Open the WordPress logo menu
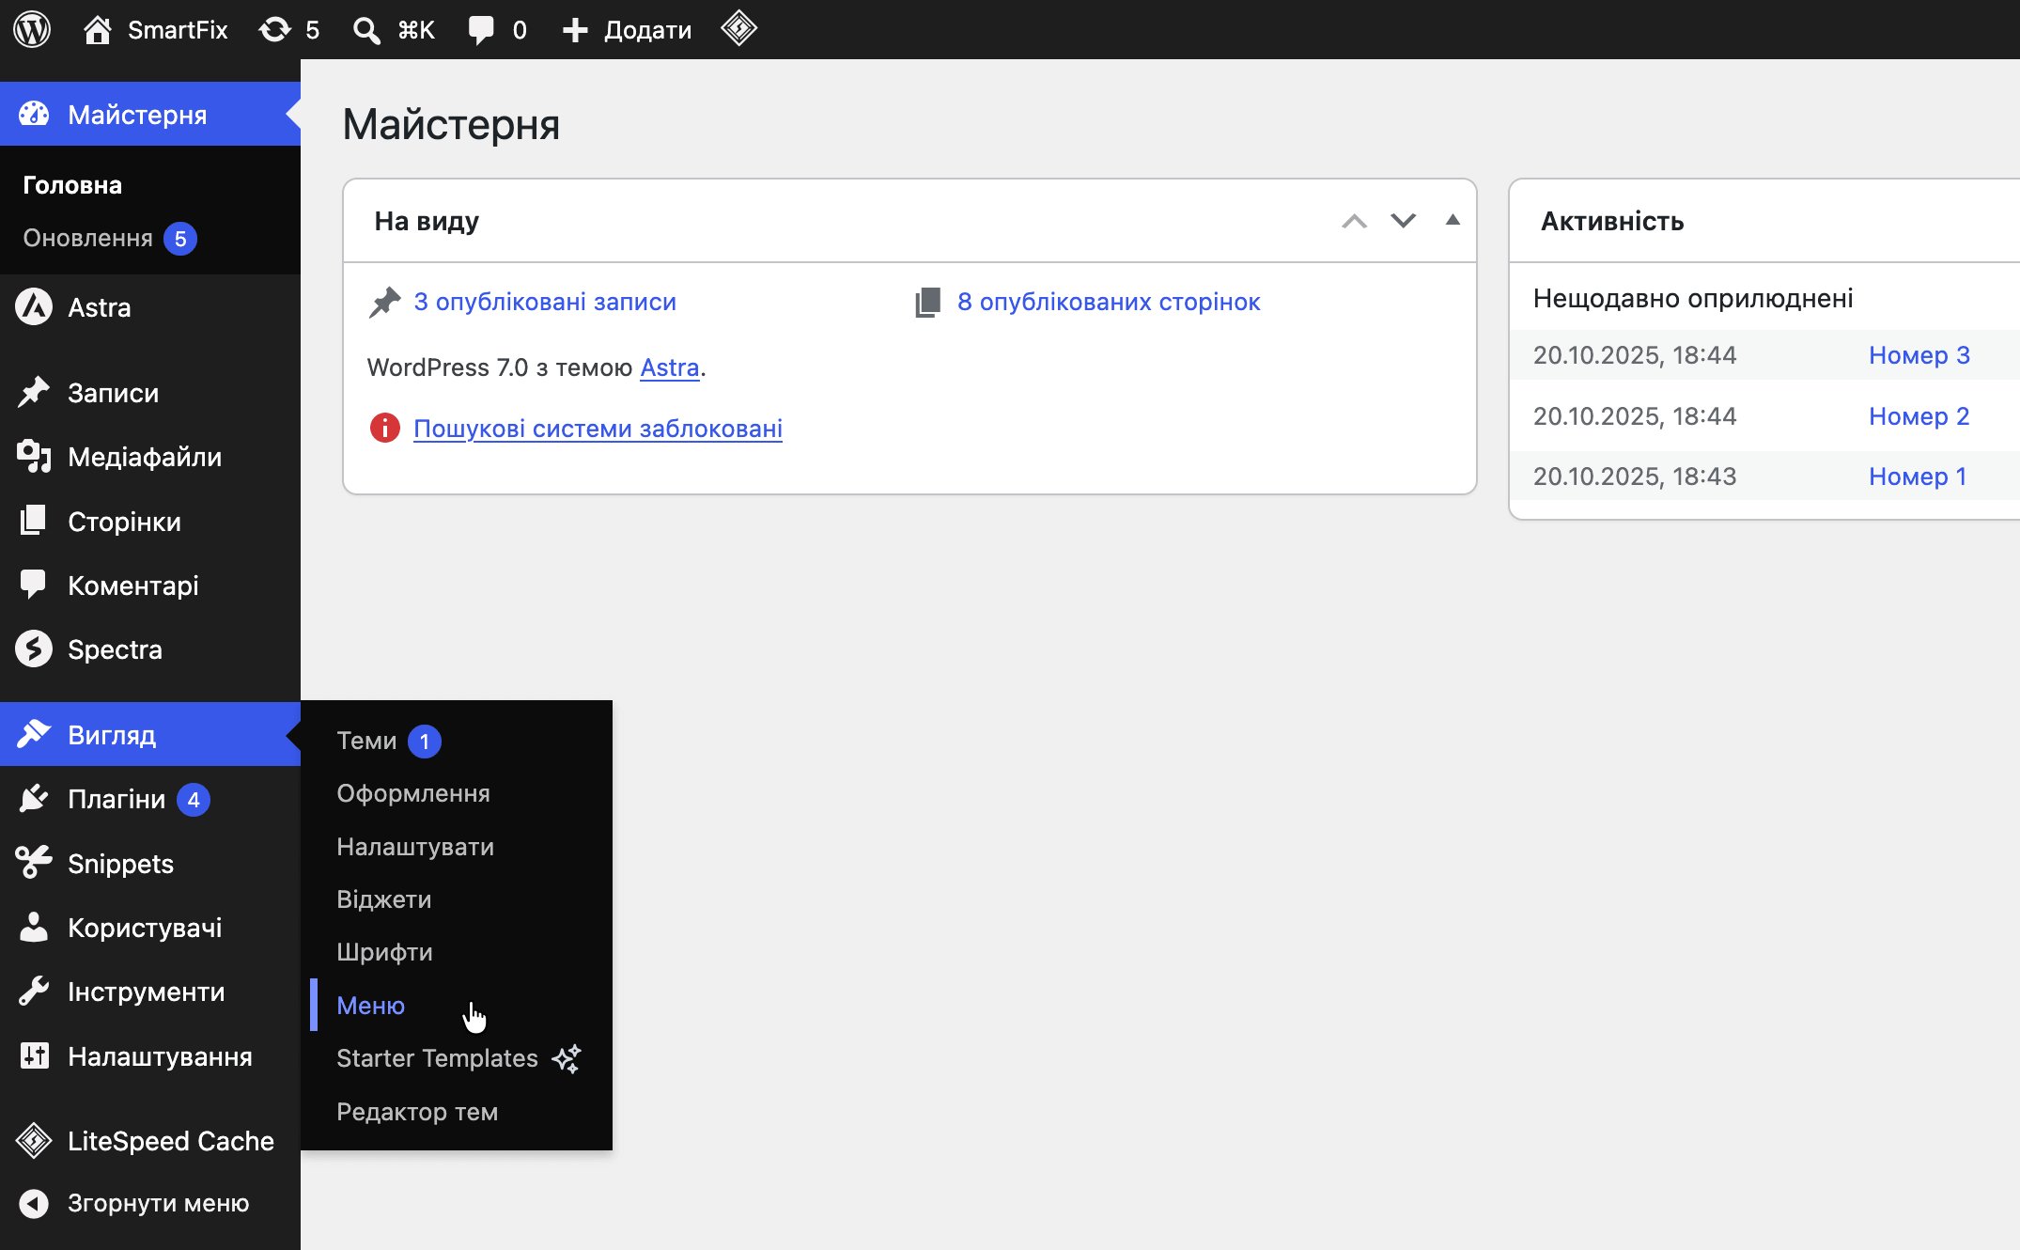 [32, 29]
